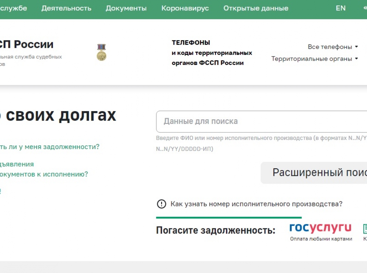Click 'Как узнать номер исполнительного производства?'

click(x=256, y=204)
